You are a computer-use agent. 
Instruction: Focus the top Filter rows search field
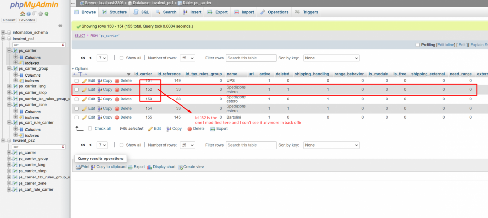point(251,58)
